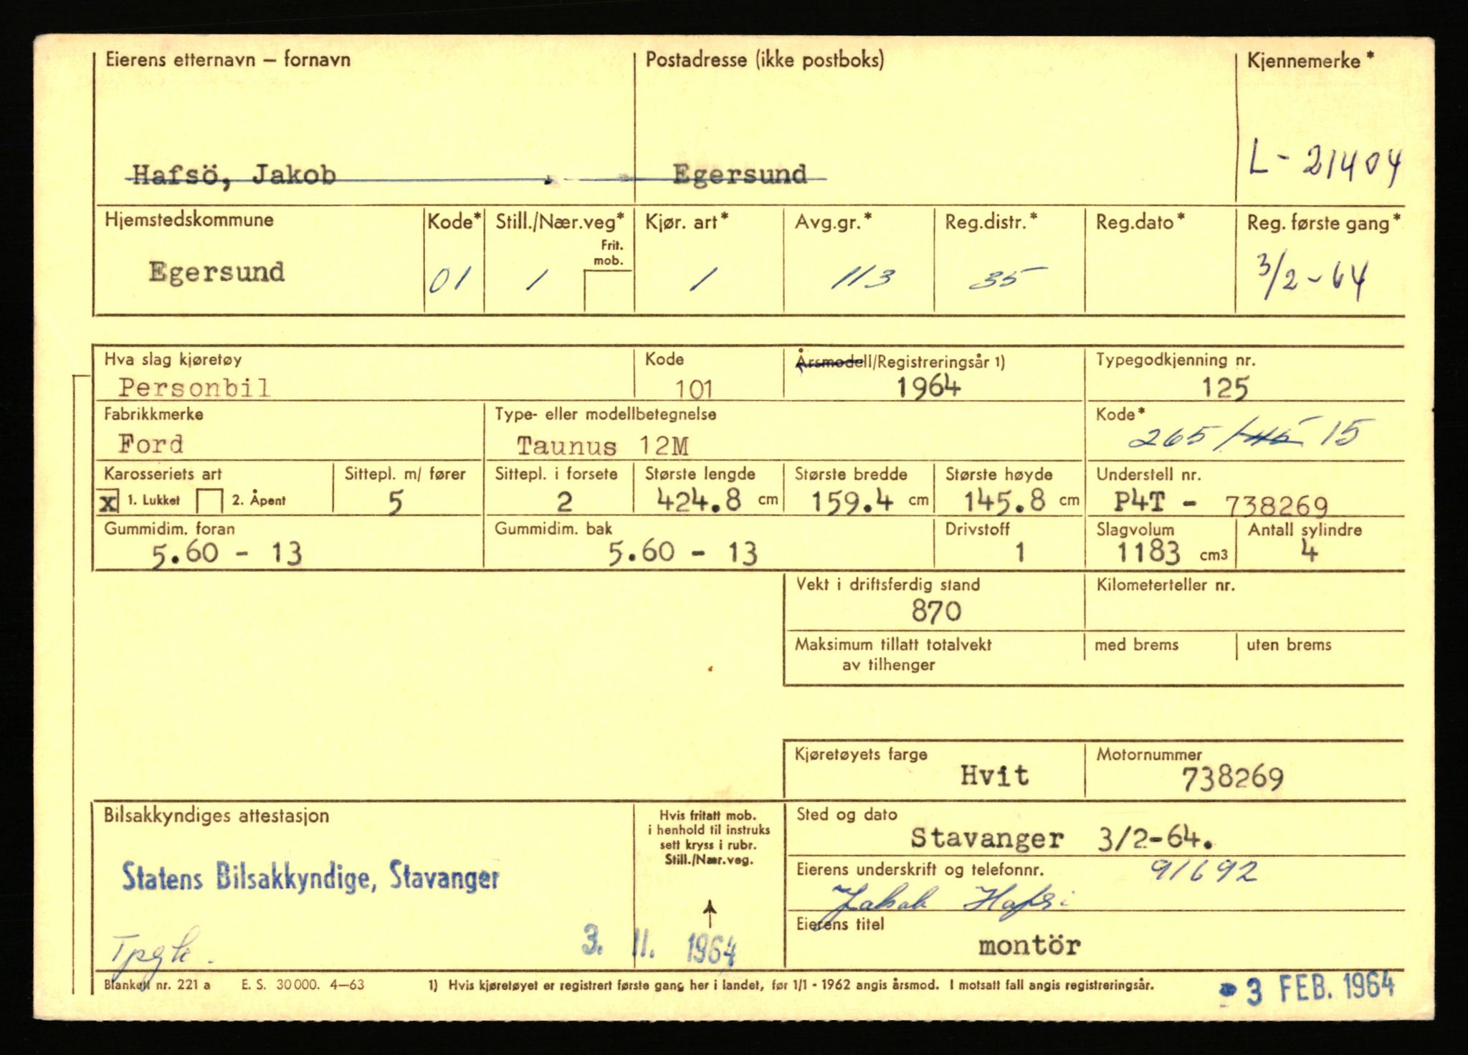Click the 'Hvis fritatt mob.' instruction text
This screenshot has width=1468, height=1055.
coord(709,837)
